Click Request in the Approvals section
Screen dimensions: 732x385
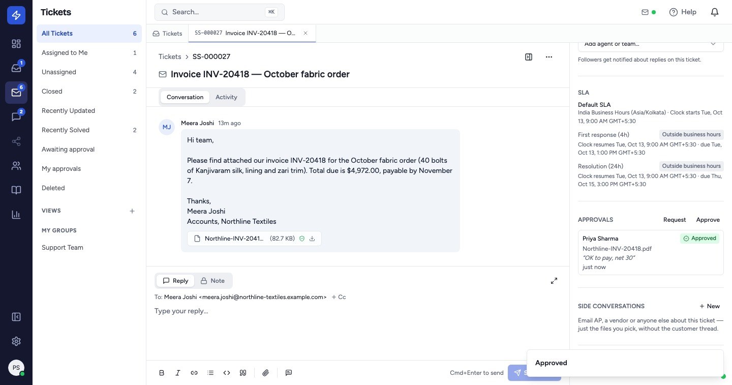point(675,220)
